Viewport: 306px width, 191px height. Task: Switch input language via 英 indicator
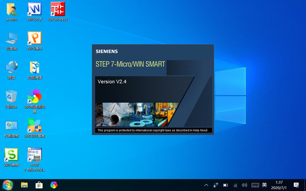(265, 185)
